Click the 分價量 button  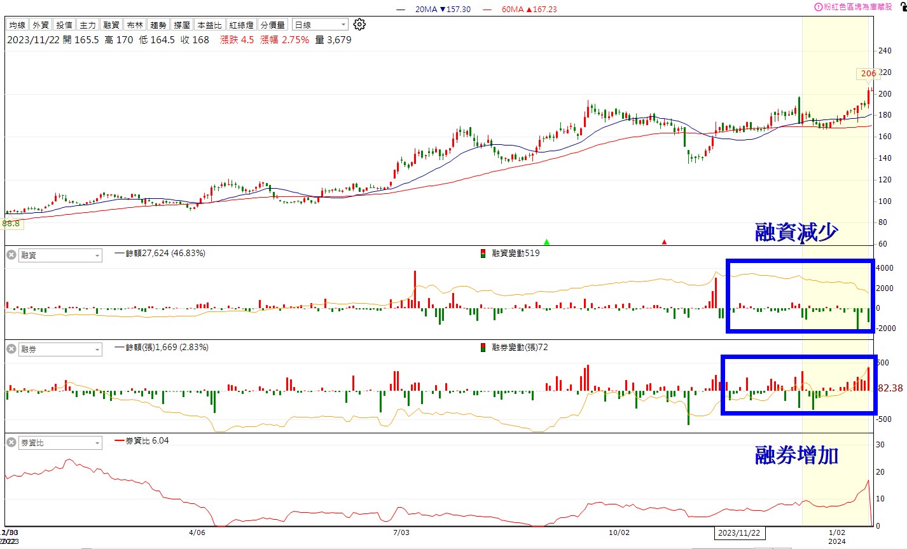(x=273, y=25)
